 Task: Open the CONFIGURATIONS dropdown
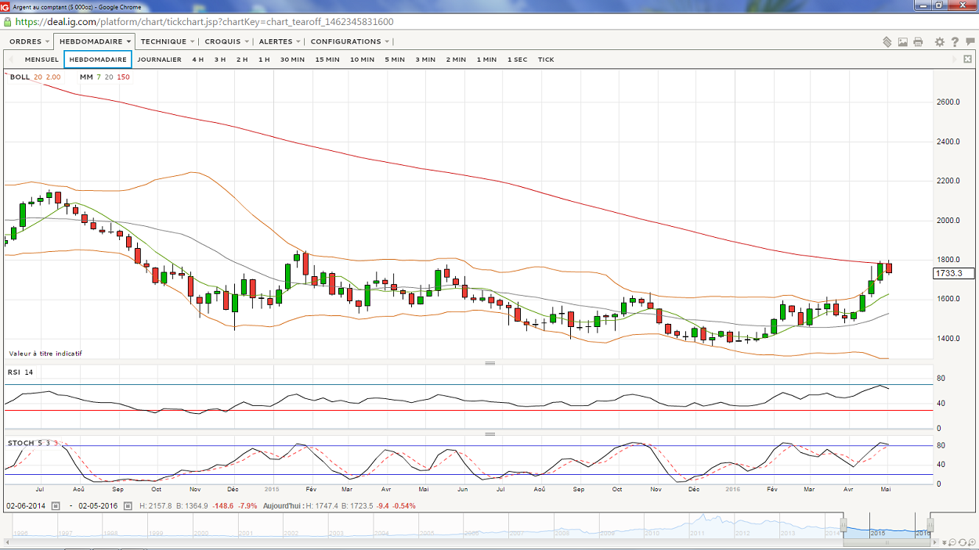[351, 41]
